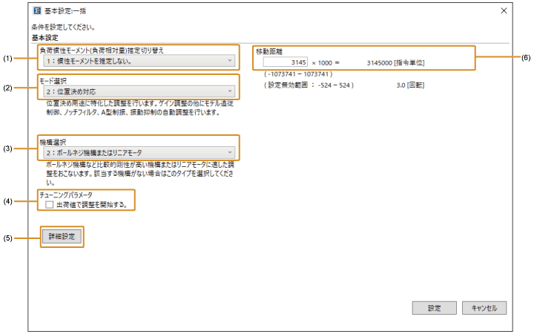534x334 pixels.
Task: Open the 負荷慣性モーメント推定切り替え dropdown
Action: [x=139, y=61]
